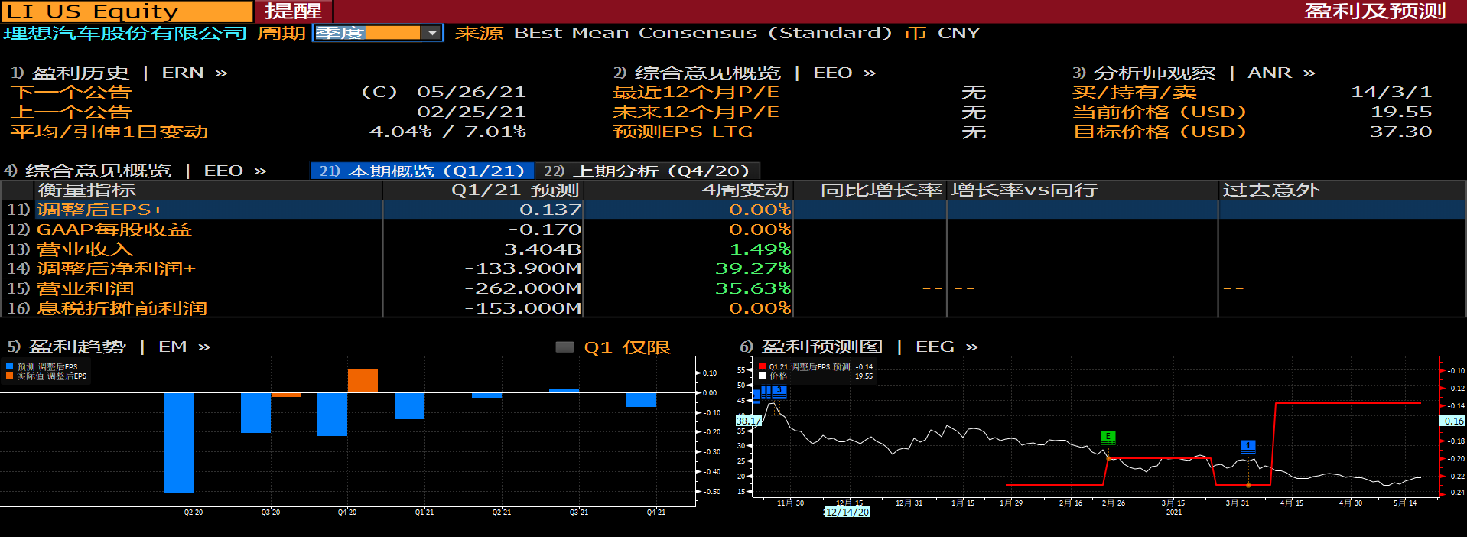Click the 38.17 price label on chart axis
Screen dimensions: 1467x537
(748, 421)
